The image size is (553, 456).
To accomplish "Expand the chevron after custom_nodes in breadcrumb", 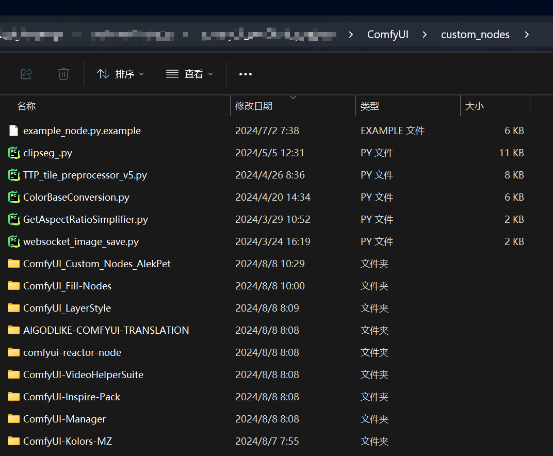I will tap(527, 35).
